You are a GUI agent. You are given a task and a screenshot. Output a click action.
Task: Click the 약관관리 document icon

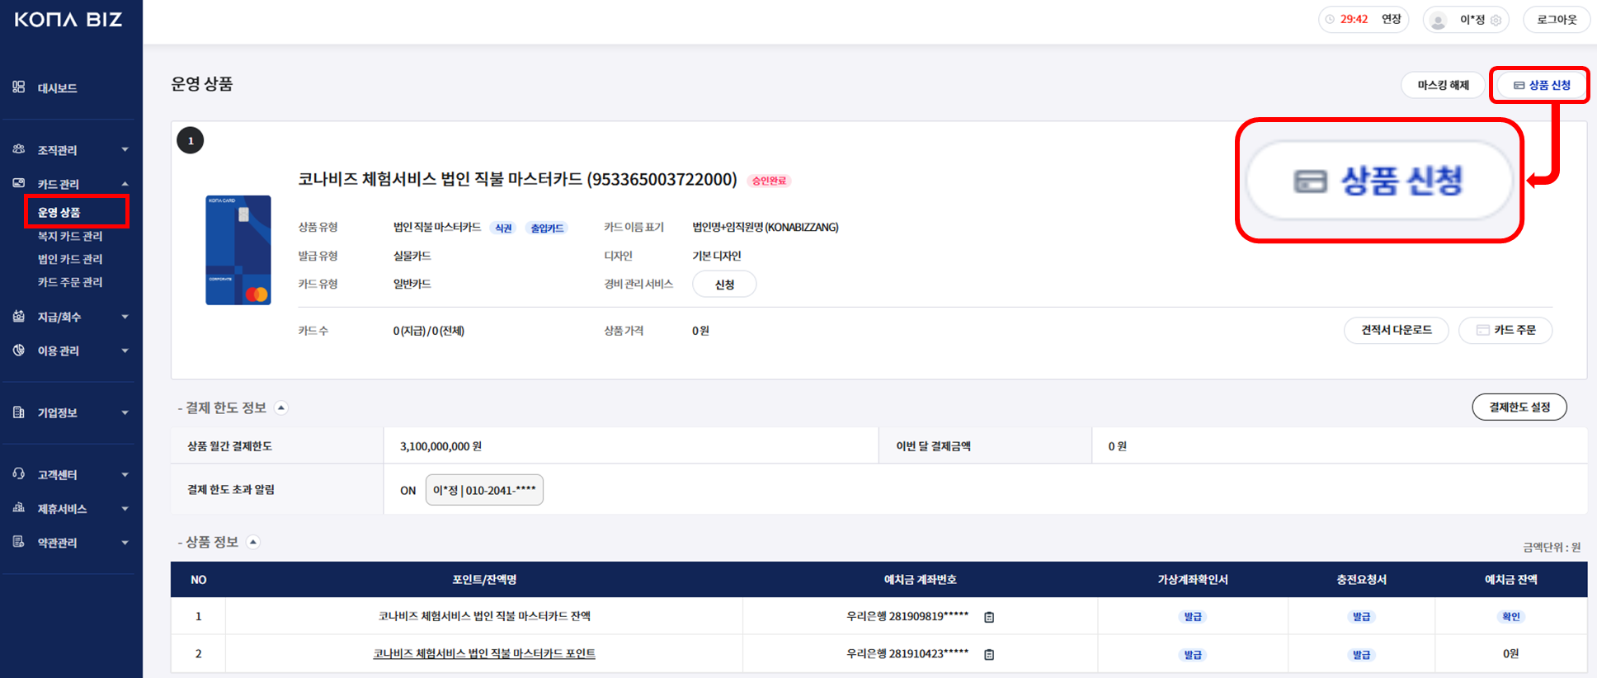point(18,541)
